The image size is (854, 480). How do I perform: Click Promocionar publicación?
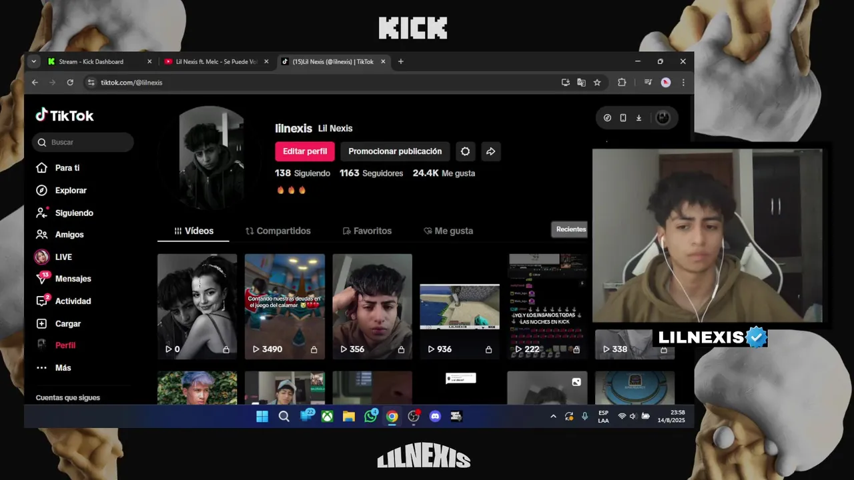[x=395, y=151]
